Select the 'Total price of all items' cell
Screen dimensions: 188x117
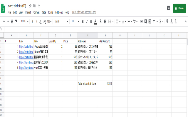click(88, 83)
